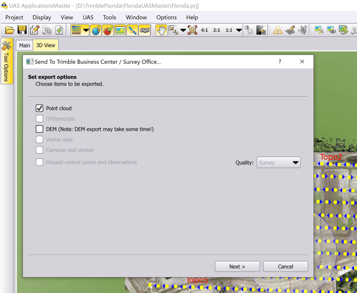
Task: Uncheck the Point cloud checkbox
Action: coord(39,108)
